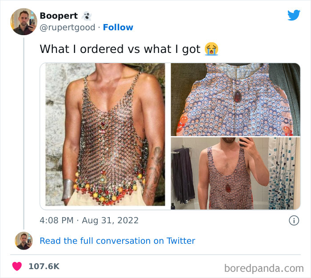Click the small avatar beside conversation link

point(24,241)
